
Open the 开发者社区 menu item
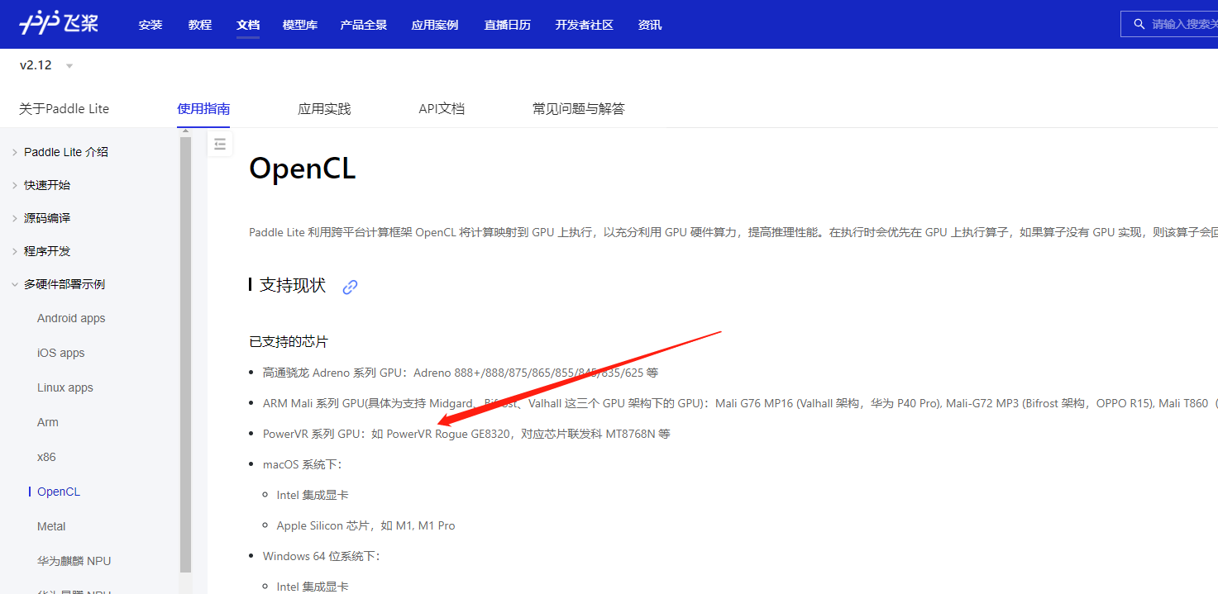tap(585, 25)
